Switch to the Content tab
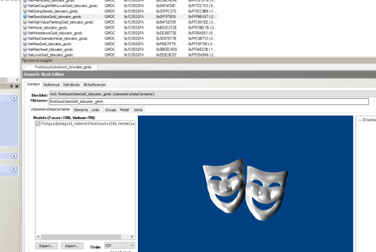 33,84
